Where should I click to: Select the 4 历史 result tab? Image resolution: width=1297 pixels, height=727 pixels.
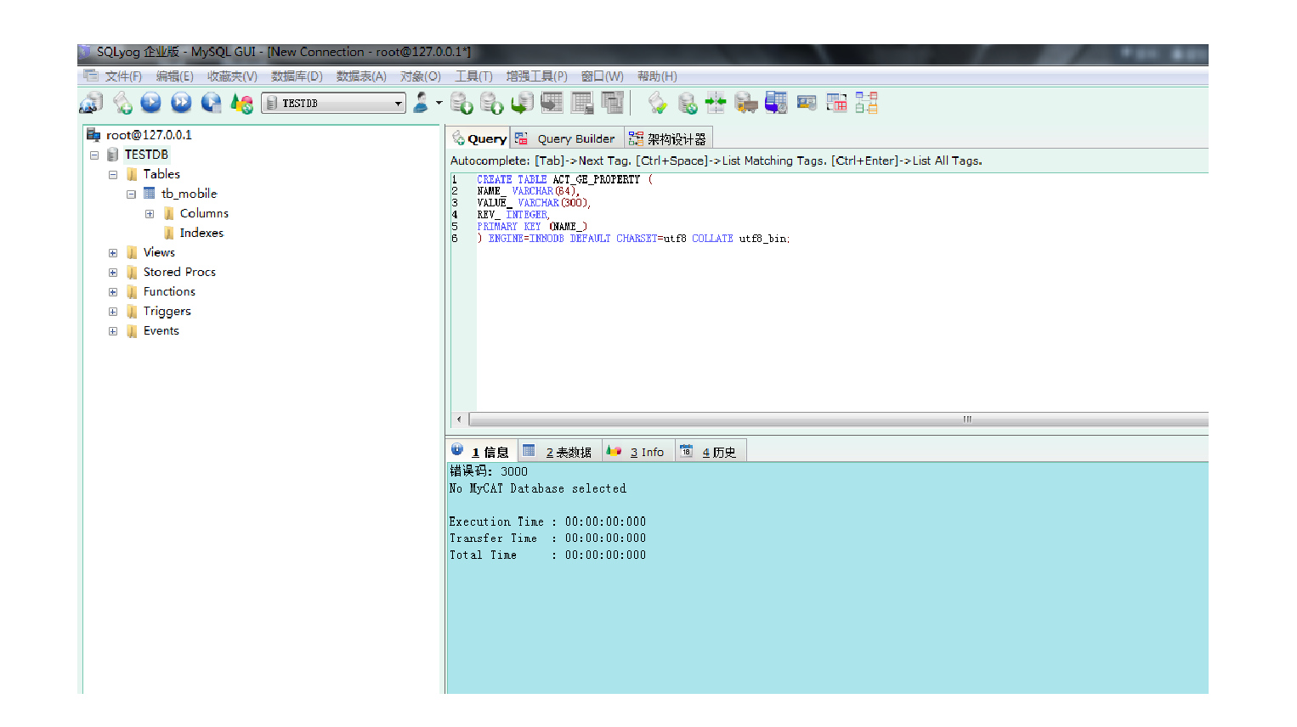[711, 452]
